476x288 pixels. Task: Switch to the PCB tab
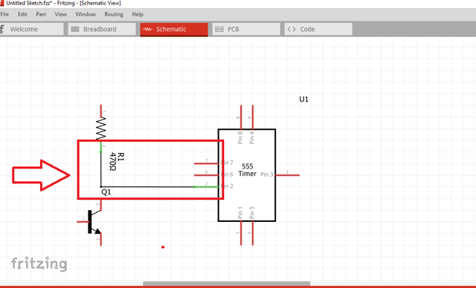(246, 29)
